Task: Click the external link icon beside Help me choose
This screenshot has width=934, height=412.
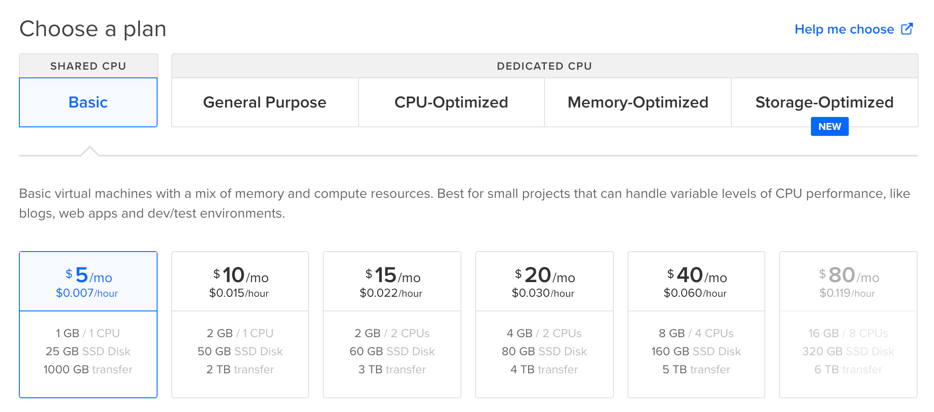Action: pyautogui.click(x=907, y=29)
